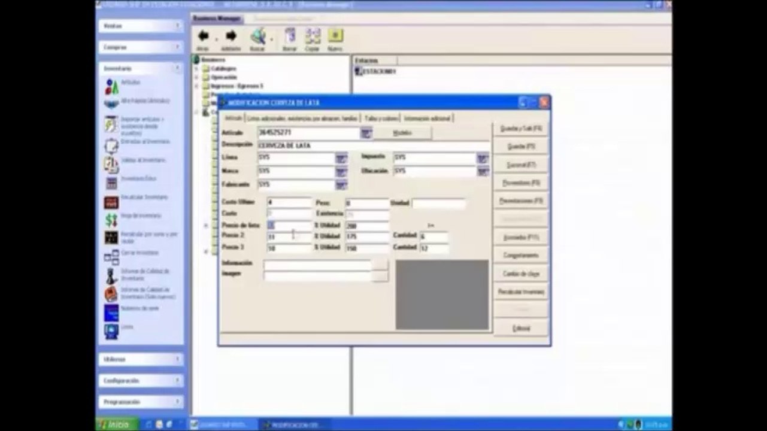Open Salidas al inventario icon
Screen dimensions: 767x431
(111, 165)
